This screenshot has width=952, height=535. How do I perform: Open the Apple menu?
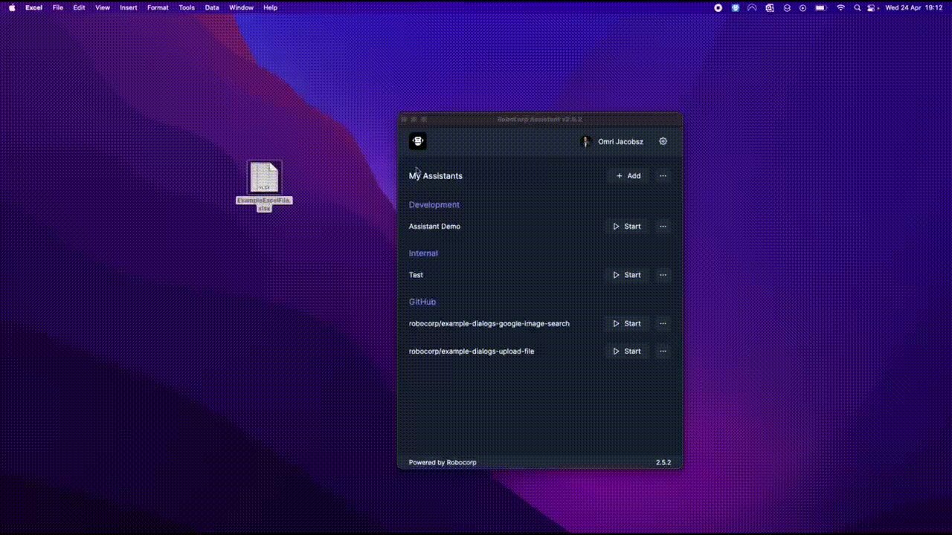(x=12, y=7)
